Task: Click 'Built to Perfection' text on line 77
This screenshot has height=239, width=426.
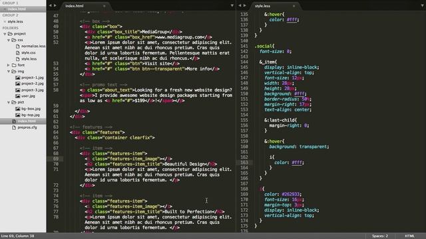Action: click(189, 212)
